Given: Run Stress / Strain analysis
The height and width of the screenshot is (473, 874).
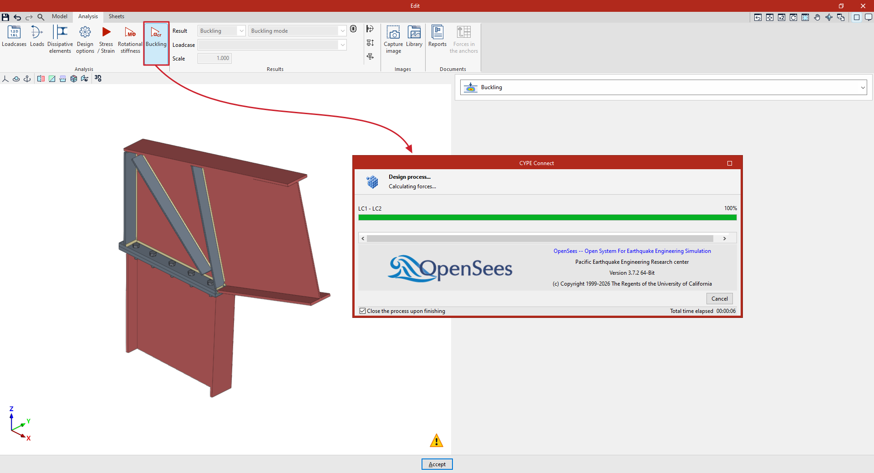Looking at the screenshot, I should point(106,40).
